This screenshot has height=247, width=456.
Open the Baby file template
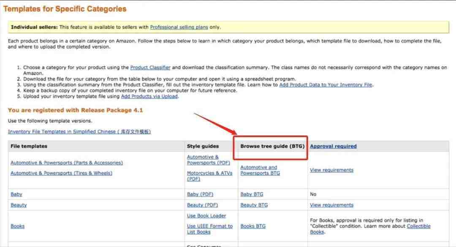[16, 194]
